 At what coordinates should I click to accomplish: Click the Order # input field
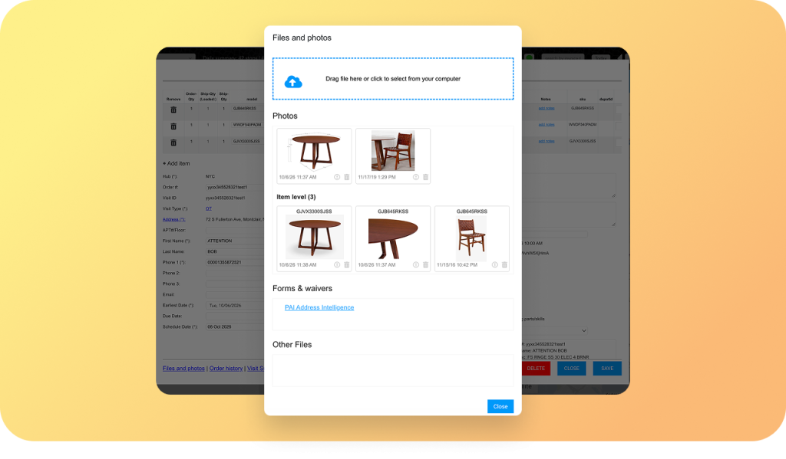tap(235, 187)
